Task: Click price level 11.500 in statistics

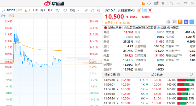Action: point(156,94)
